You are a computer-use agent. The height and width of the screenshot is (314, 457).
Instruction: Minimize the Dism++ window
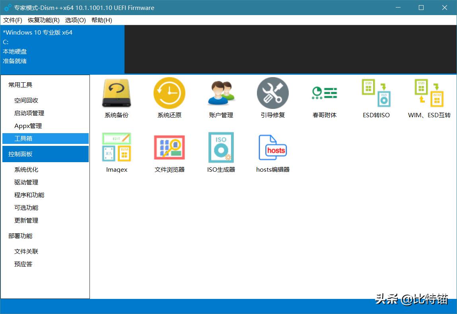click(x=398, y=8)
